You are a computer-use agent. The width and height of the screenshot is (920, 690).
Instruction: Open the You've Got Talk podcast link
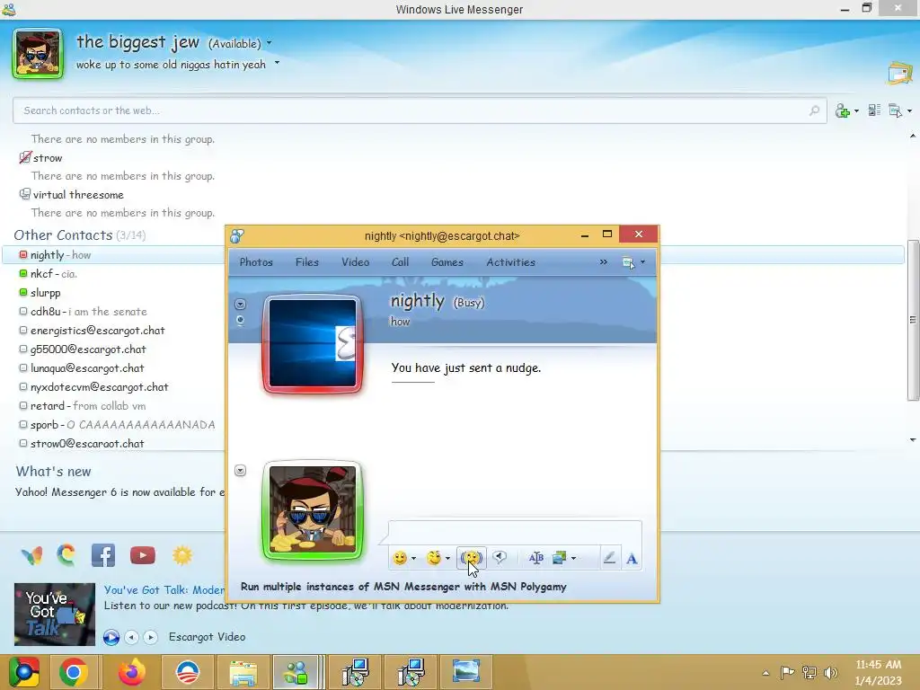click(164, 590)
